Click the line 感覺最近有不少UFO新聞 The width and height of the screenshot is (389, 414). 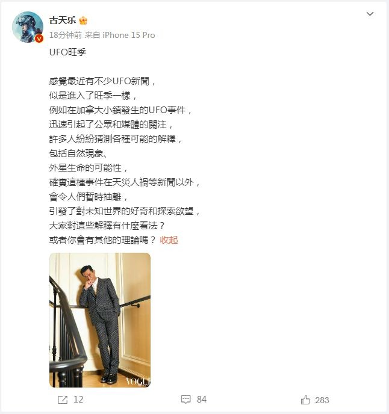(102, 81)
